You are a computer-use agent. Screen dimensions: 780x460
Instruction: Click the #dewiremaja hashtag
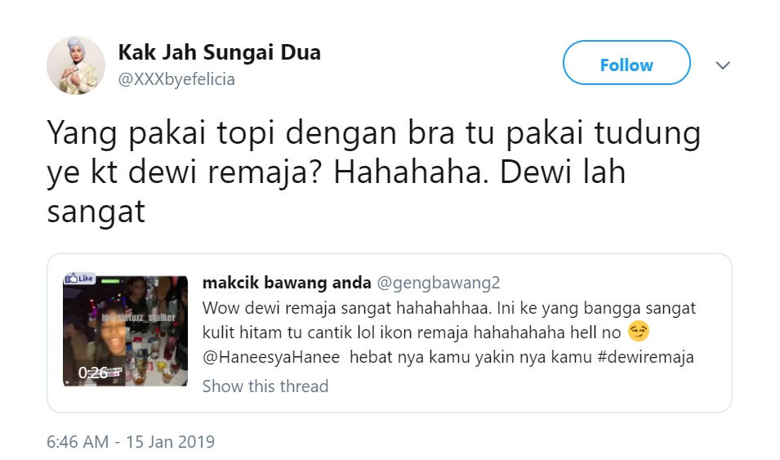coord(645,357)
